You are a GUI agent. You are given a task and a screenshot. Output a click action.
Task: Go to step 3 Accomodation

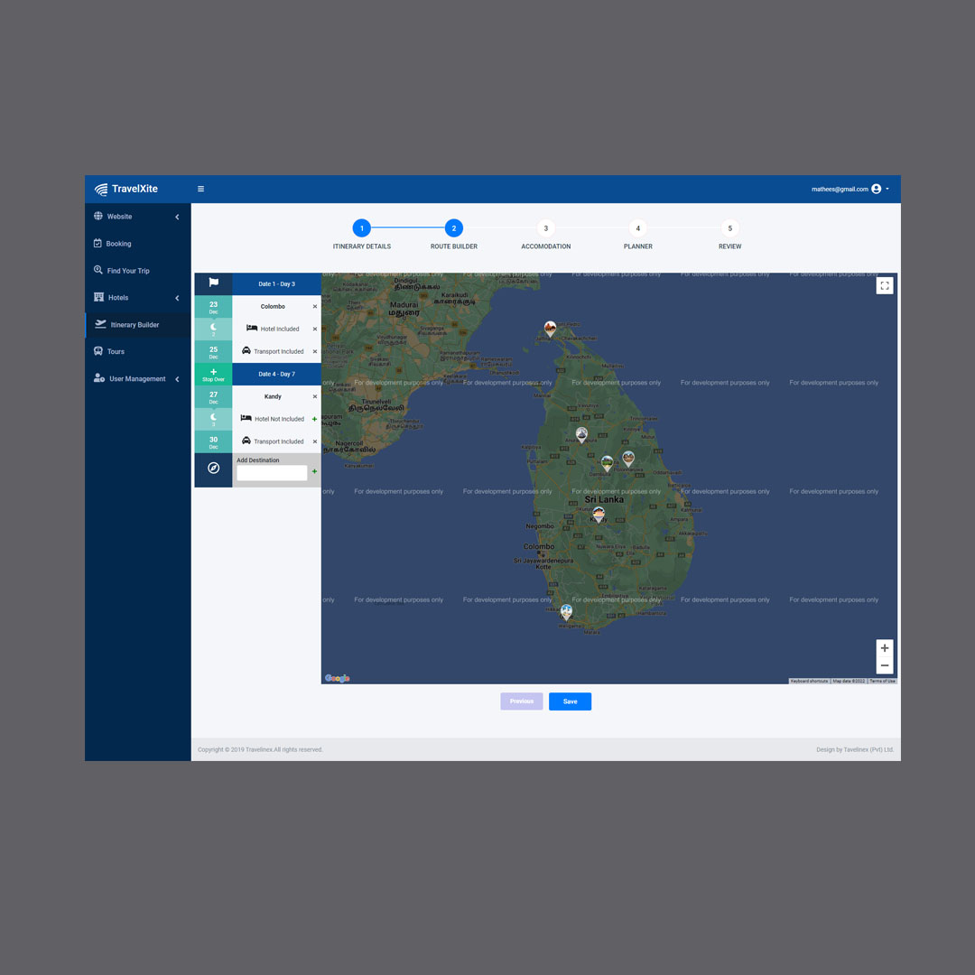545,228
